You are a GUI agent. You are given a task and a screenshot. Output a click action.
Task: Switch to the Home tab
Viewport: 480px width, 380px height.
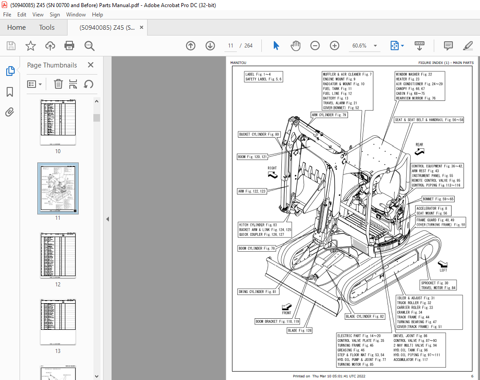click(x=16, y=28)
